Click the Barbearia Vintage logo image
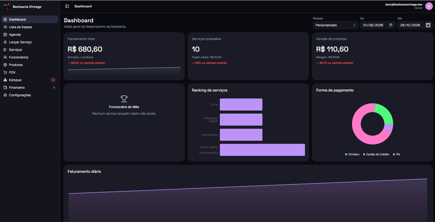The image size is (435, 222). (x=7, y=7)
